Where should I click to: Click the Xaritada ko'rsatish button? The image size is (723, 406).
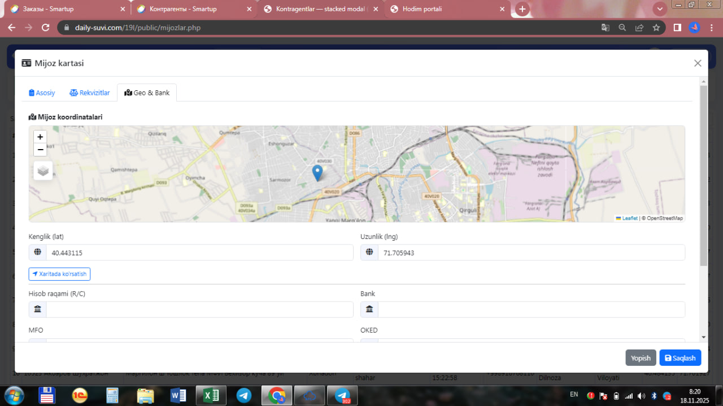59,274
